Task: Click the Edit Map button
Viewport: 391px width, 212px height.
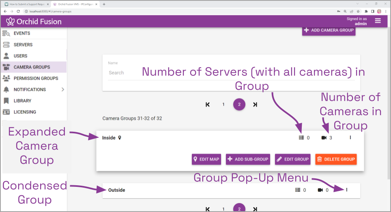Action: coord(206,159)
